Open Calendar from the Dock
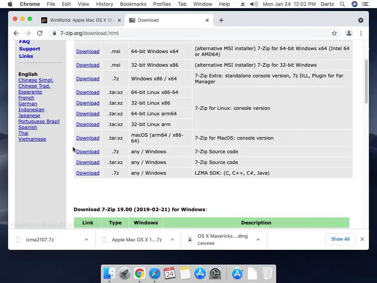The width and height of the screenshot is (377, 283). click(x=170, y=273)
